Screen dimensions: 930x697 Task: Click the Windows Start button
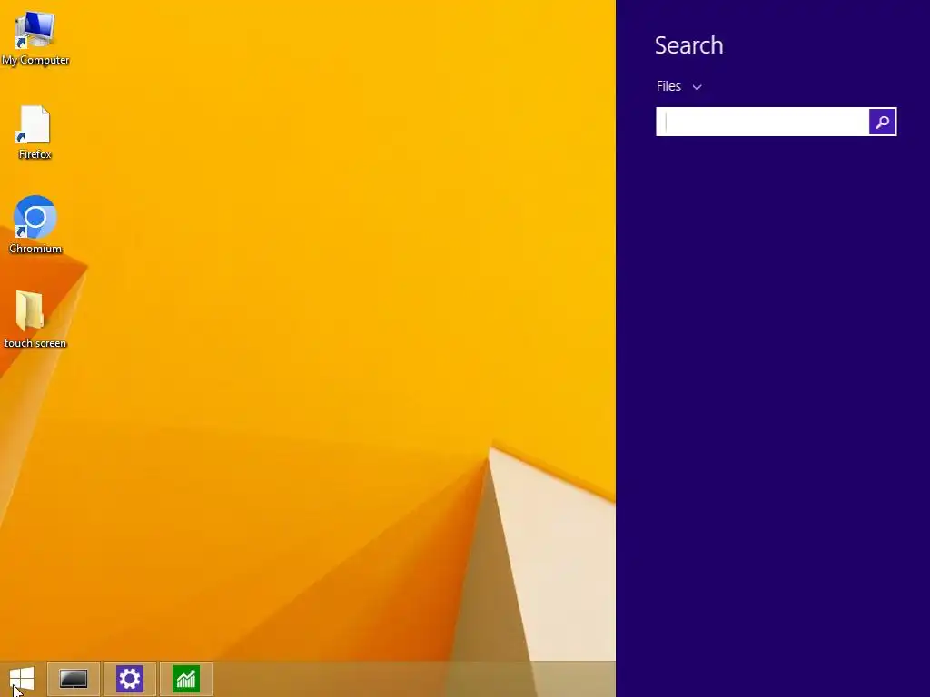22,679
